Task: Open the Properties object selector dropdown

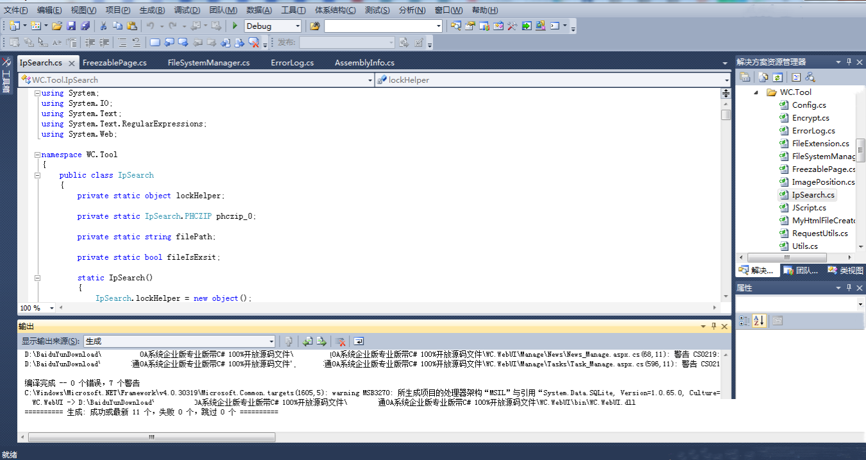Action: 860,304
